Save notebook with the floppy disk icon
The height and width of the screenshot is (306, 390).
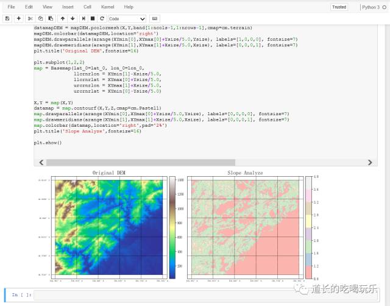tap(7, 19)
